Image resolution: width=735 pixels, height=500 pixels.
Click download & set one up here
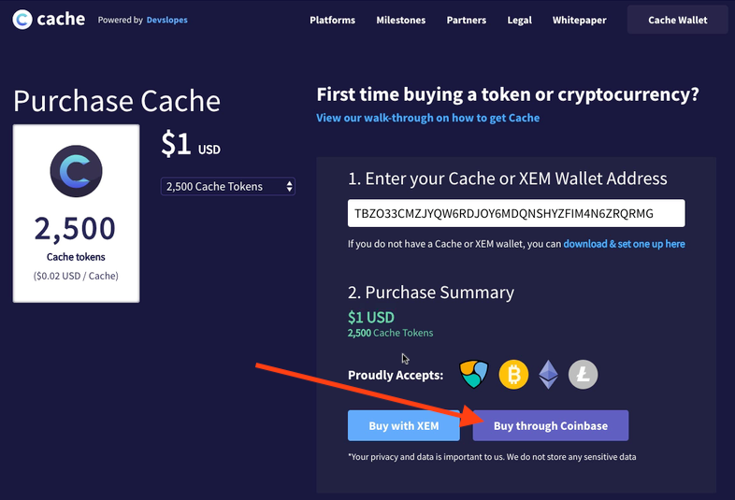(x=624, y=244)
